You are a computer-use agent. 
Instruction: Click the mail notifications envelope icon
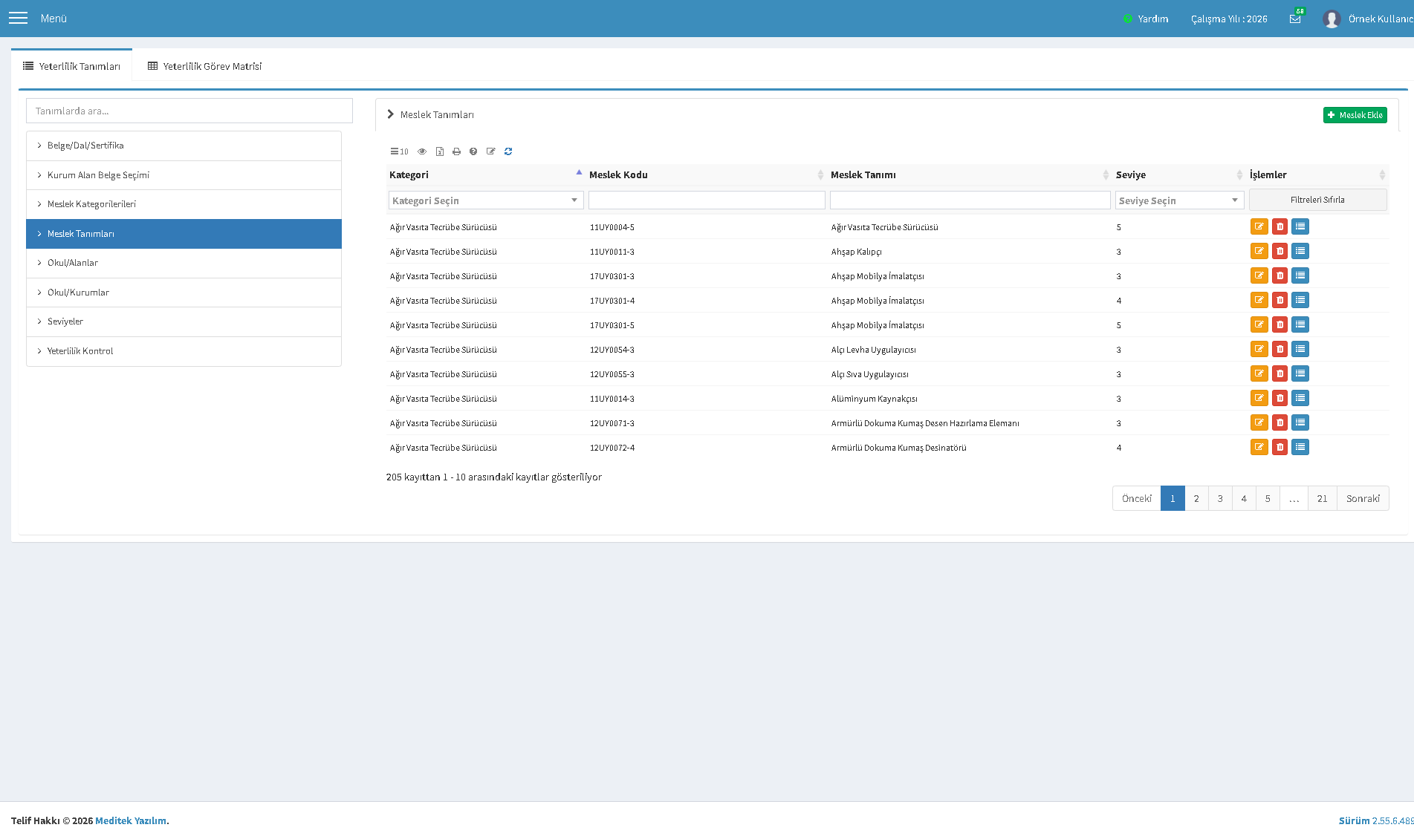1295,19
